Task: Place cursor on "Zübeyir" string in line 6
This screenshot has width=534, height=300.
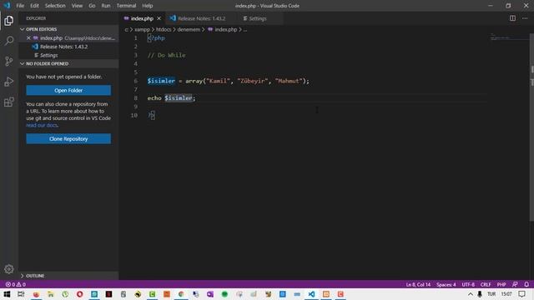Action: coord(252,81)
